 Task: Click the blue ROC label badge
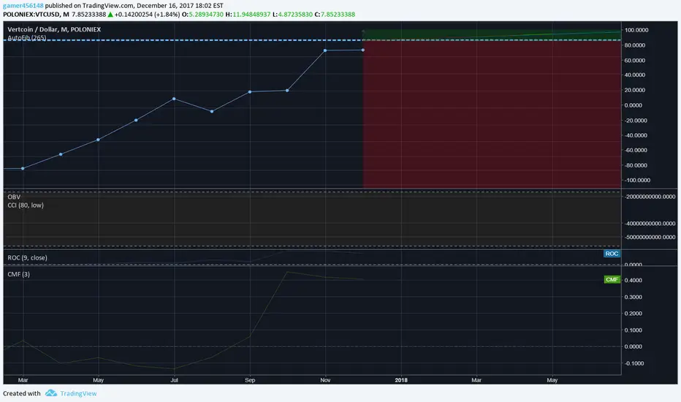tap(612, 254)
